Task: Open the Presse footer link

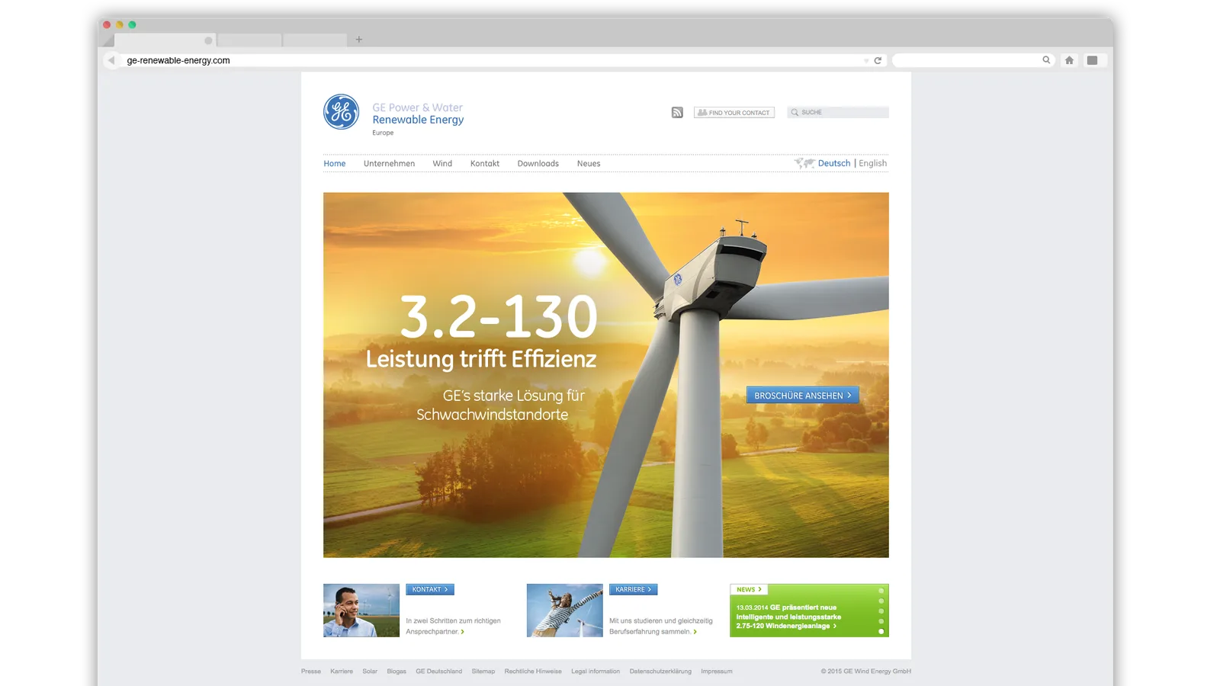Action: tap(311, 672)
